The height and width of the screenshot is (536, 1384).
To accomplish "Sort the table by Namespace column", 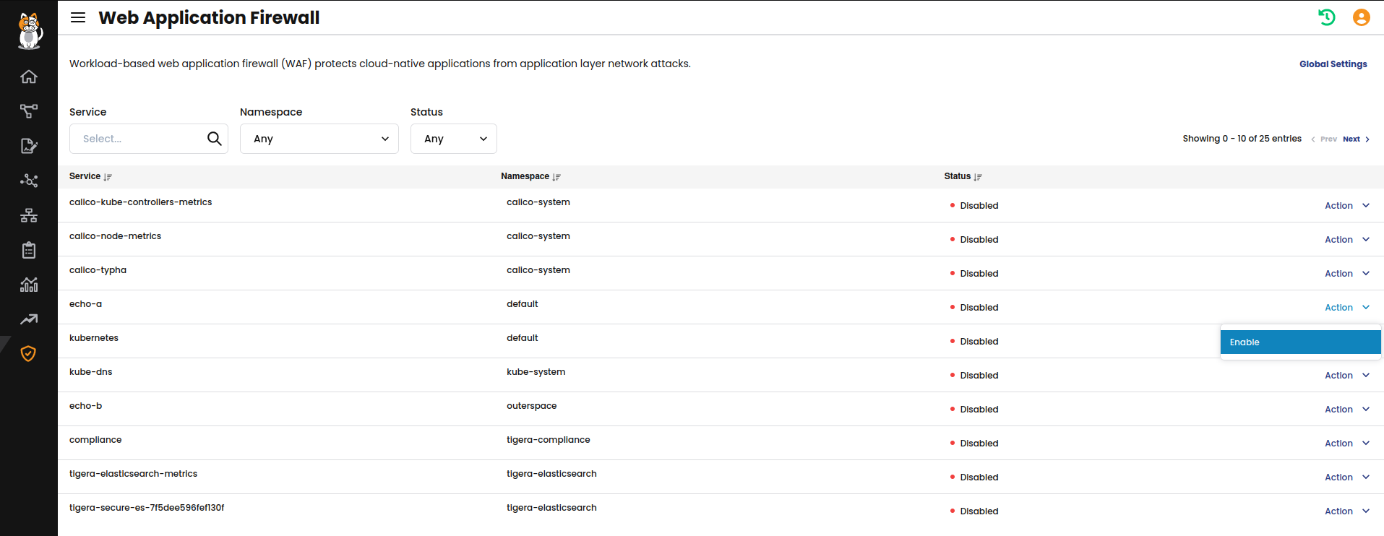I will (556, 177).
